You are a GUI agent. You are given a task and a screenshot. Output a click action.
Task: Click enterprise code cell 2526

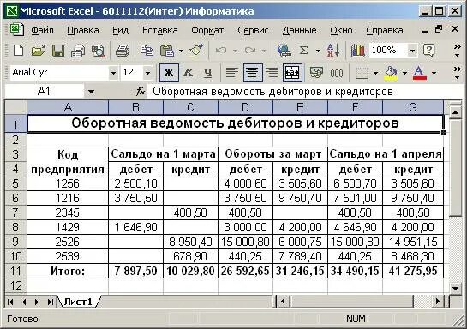coord(68,242)
